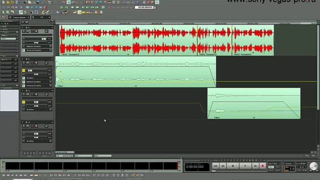The width and height of the screenshot is (320, 180).
Task: Mute track 3
Action: pyautogui.click(x=27, y=94)
